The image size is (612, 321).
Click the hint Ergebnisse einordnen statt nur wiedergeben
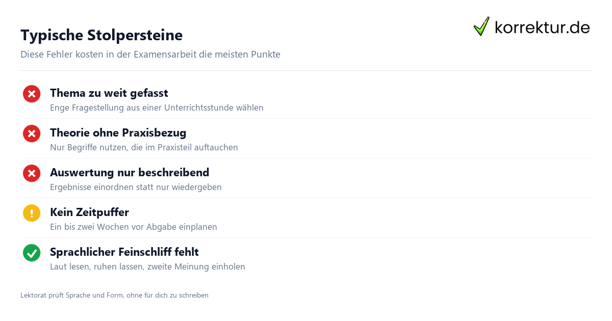click(136, 188)
